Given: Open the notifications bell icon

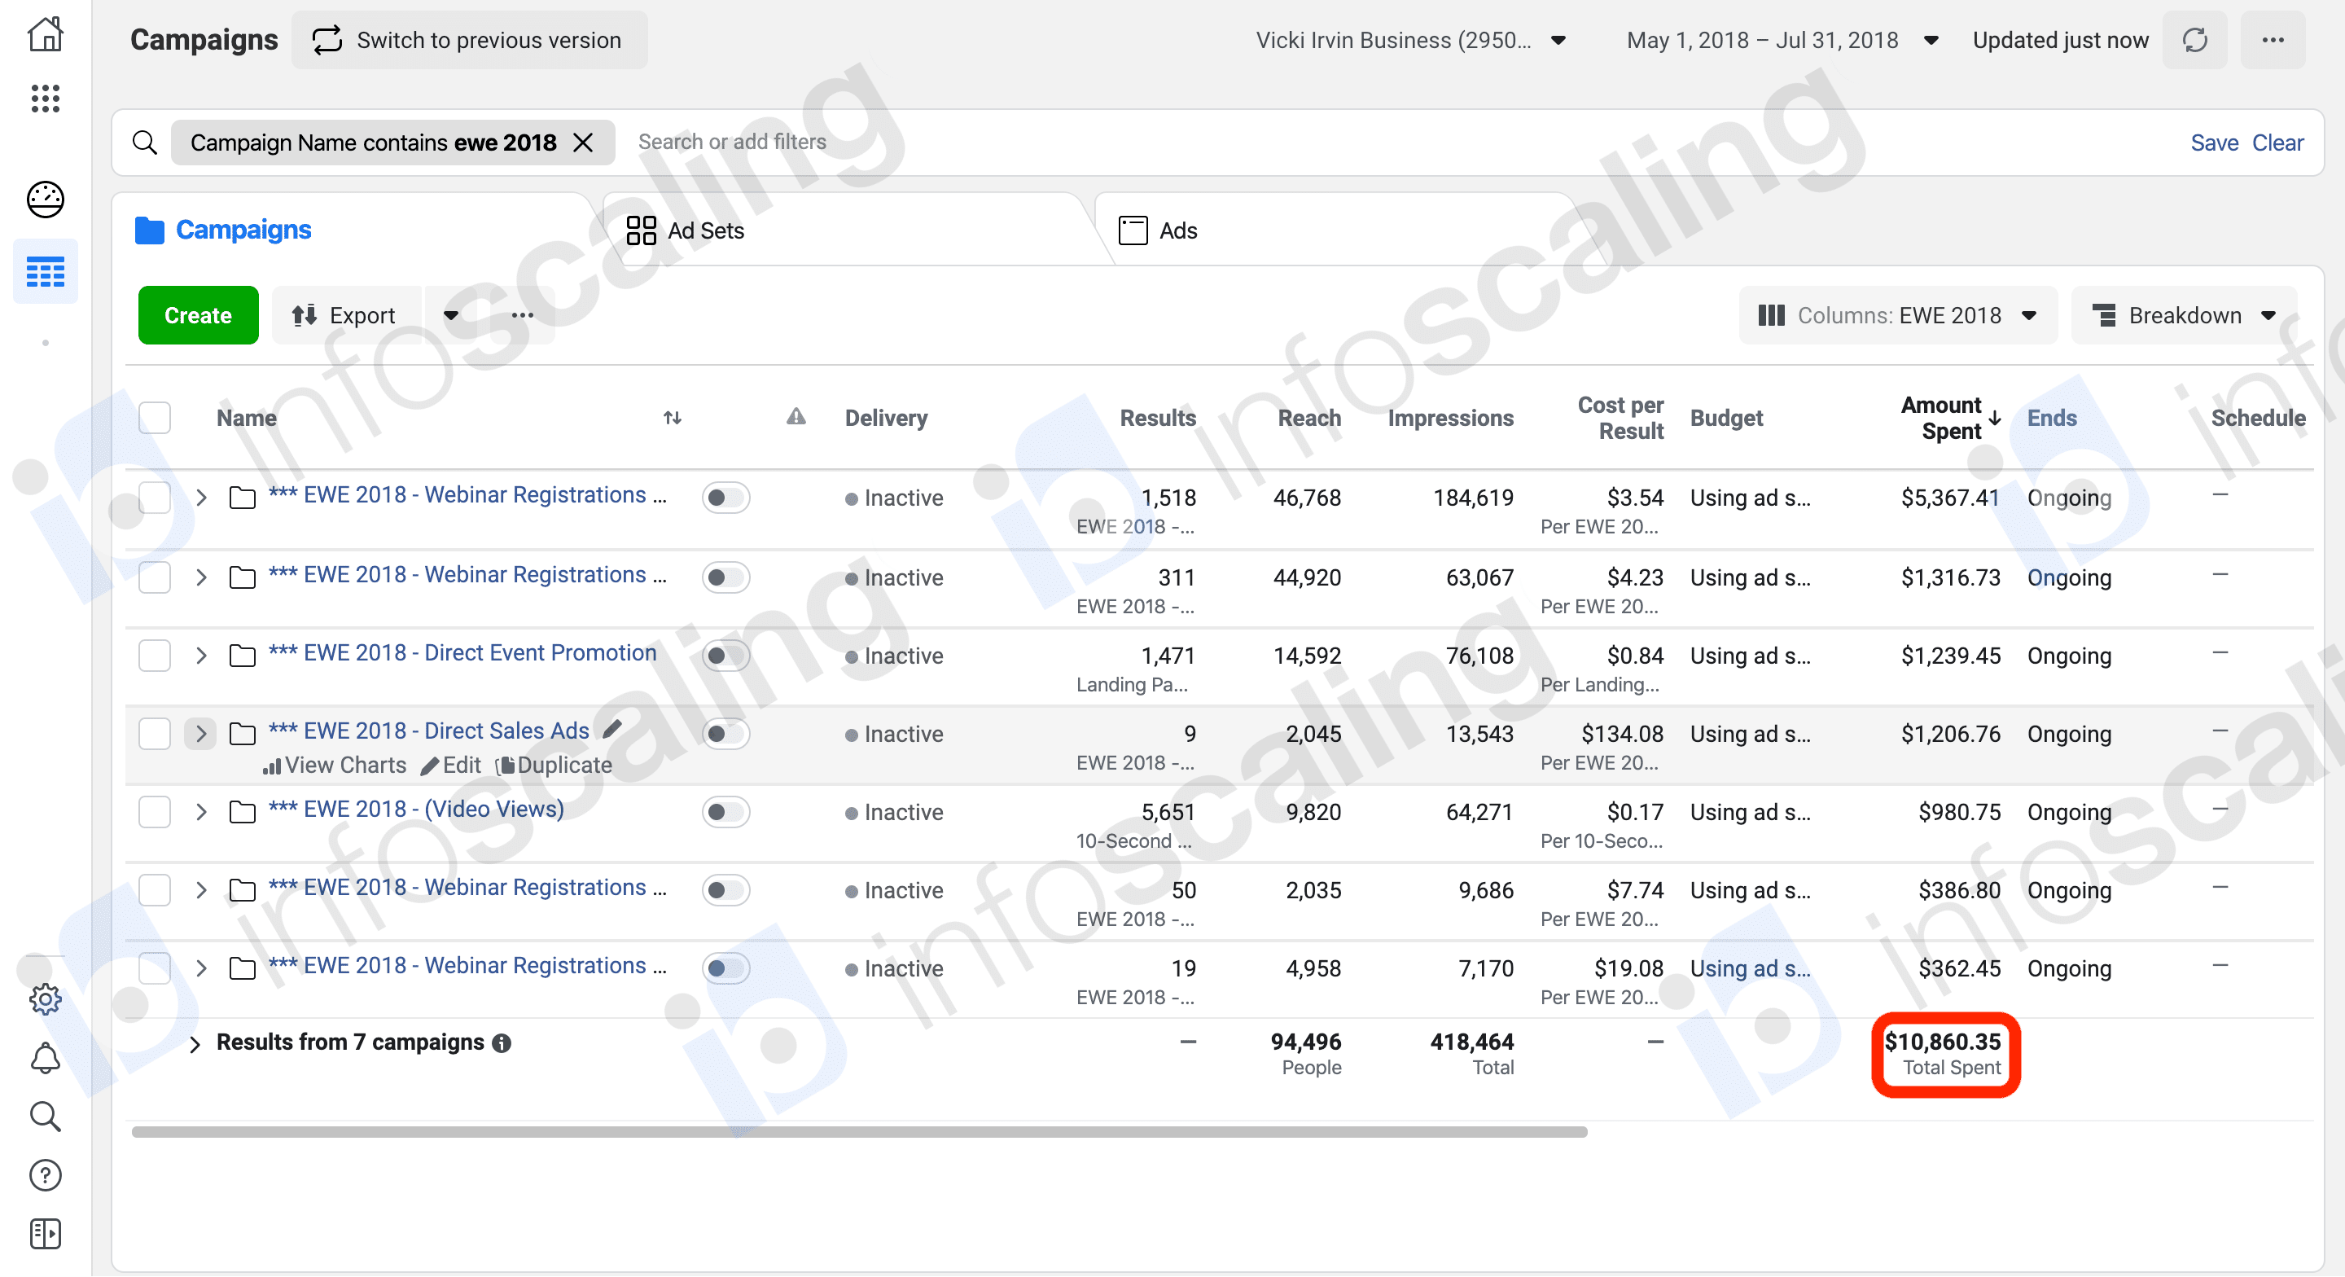Looking at the screenshot, I should click(45, 1057).
